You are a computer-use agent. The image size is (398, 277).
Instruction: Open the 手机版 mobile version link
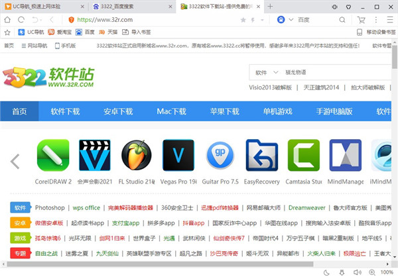coord(66,46)
